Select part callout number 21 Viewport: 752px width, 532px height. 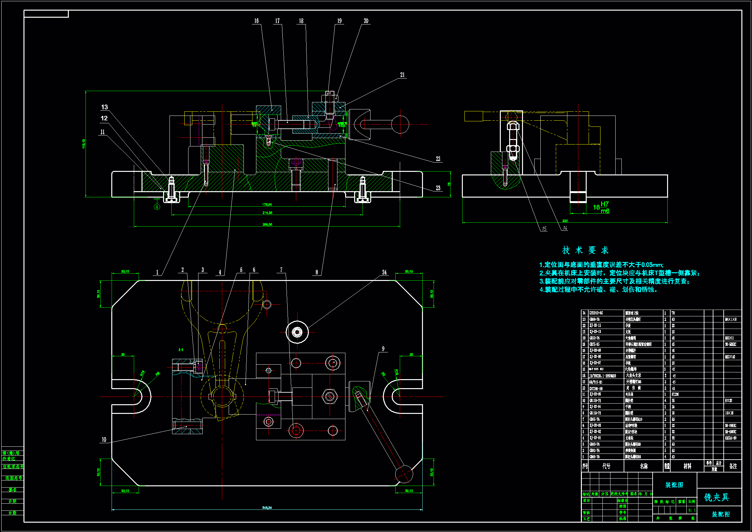[402, 75]
